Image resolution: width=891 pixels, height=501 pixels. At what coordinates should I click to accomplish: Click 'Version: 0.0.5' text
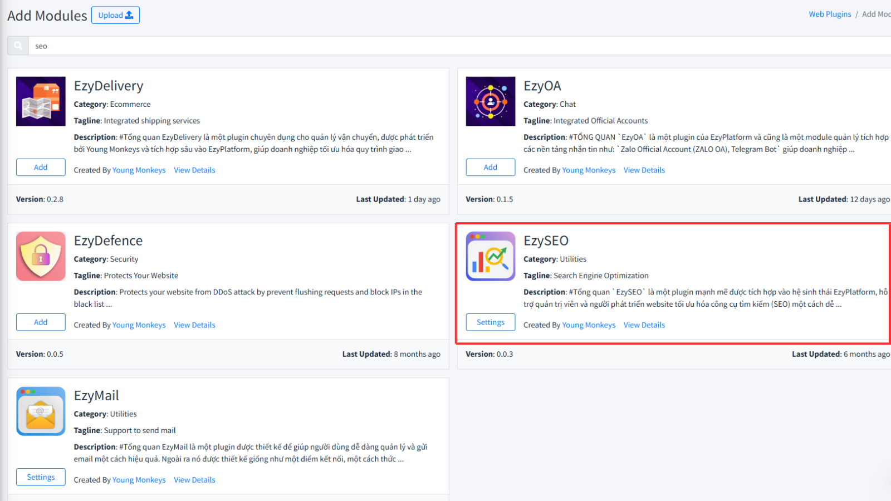40,353
